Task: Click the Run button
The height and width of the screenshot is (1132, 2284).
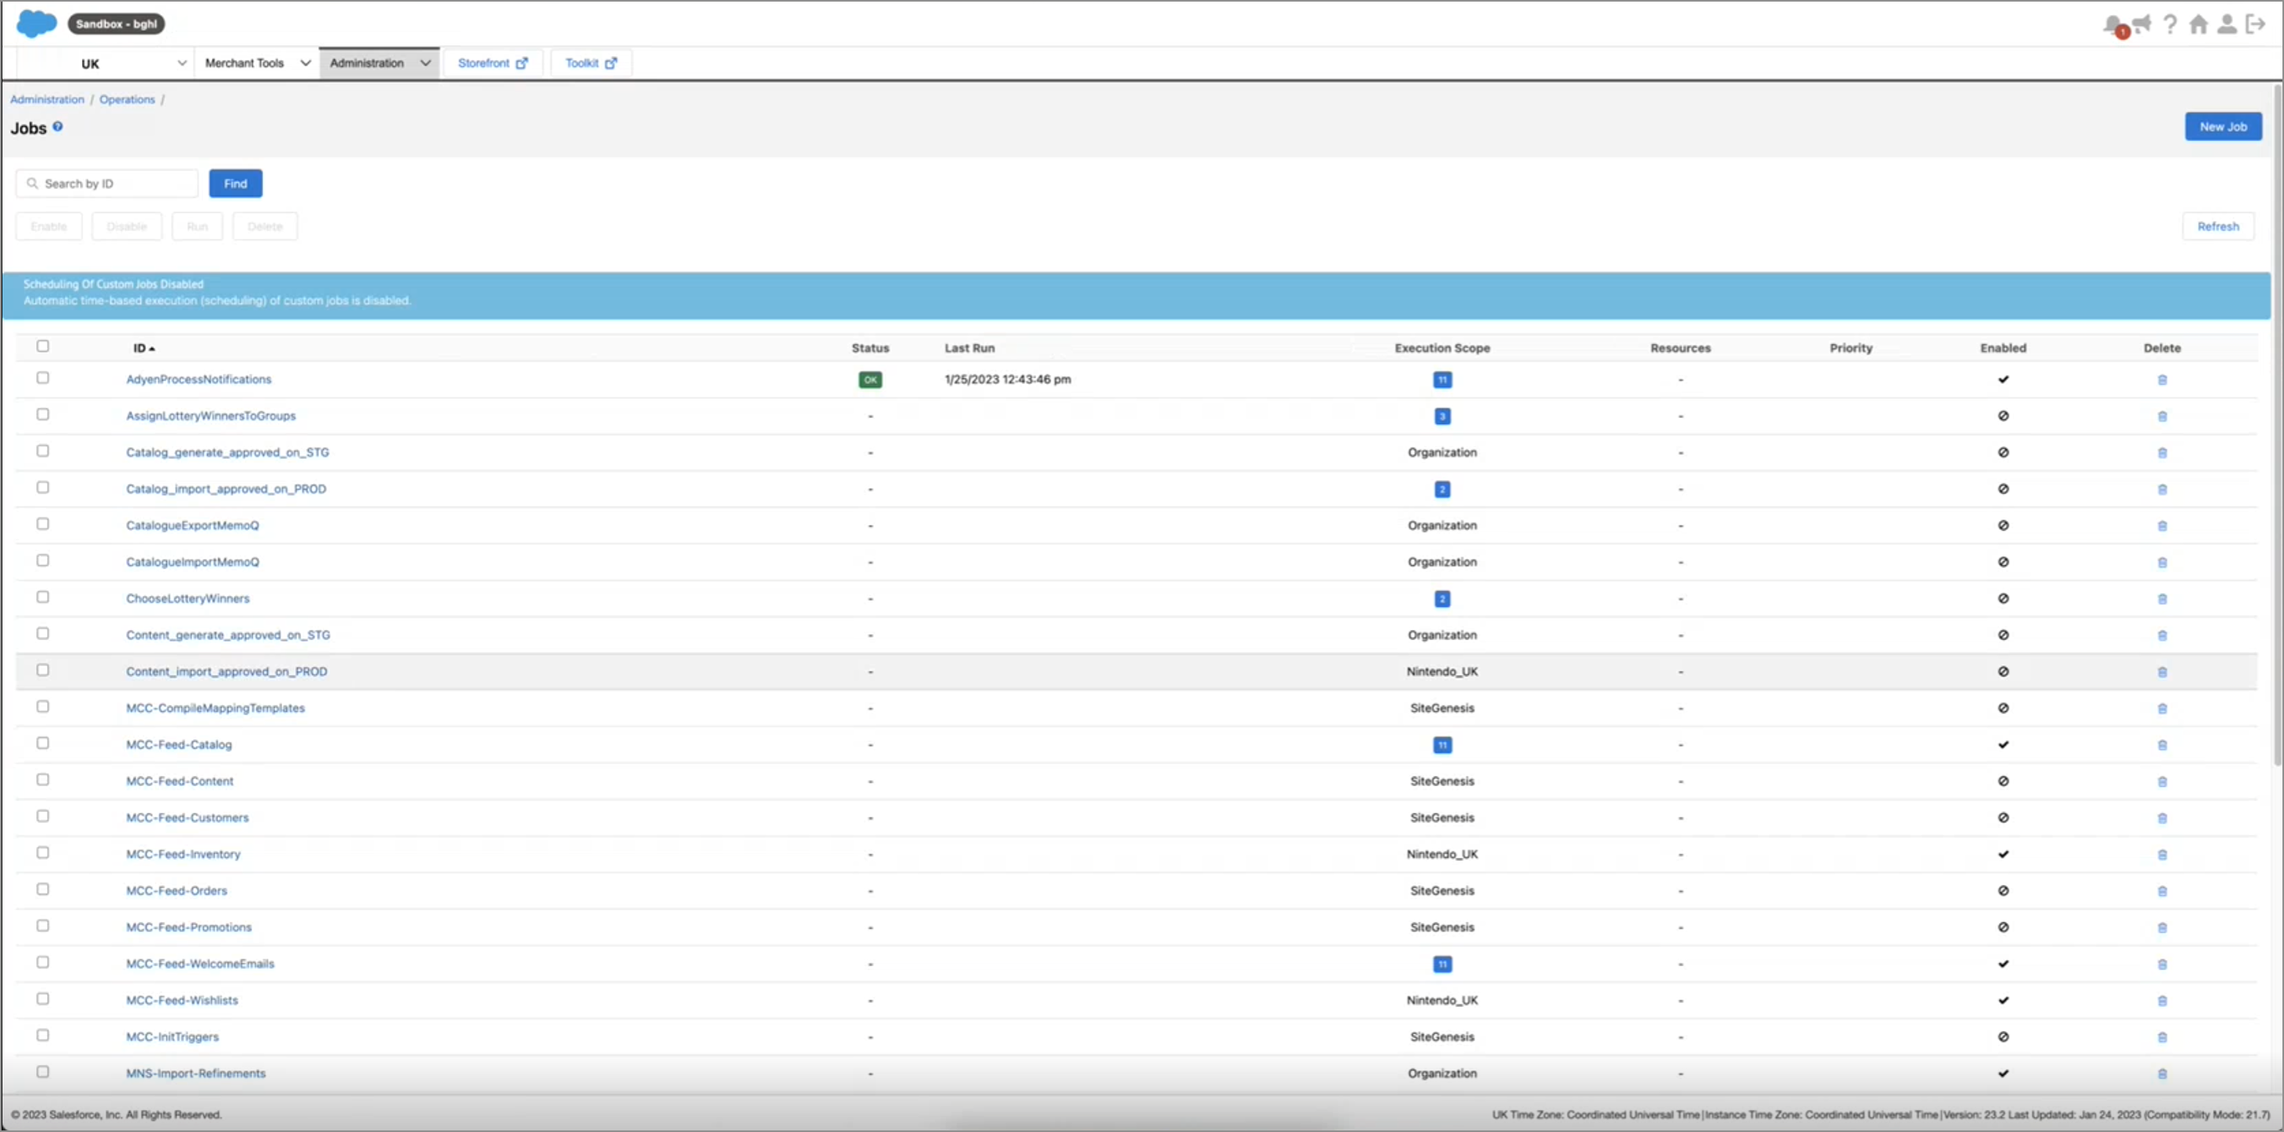Action: pos(197,226)
